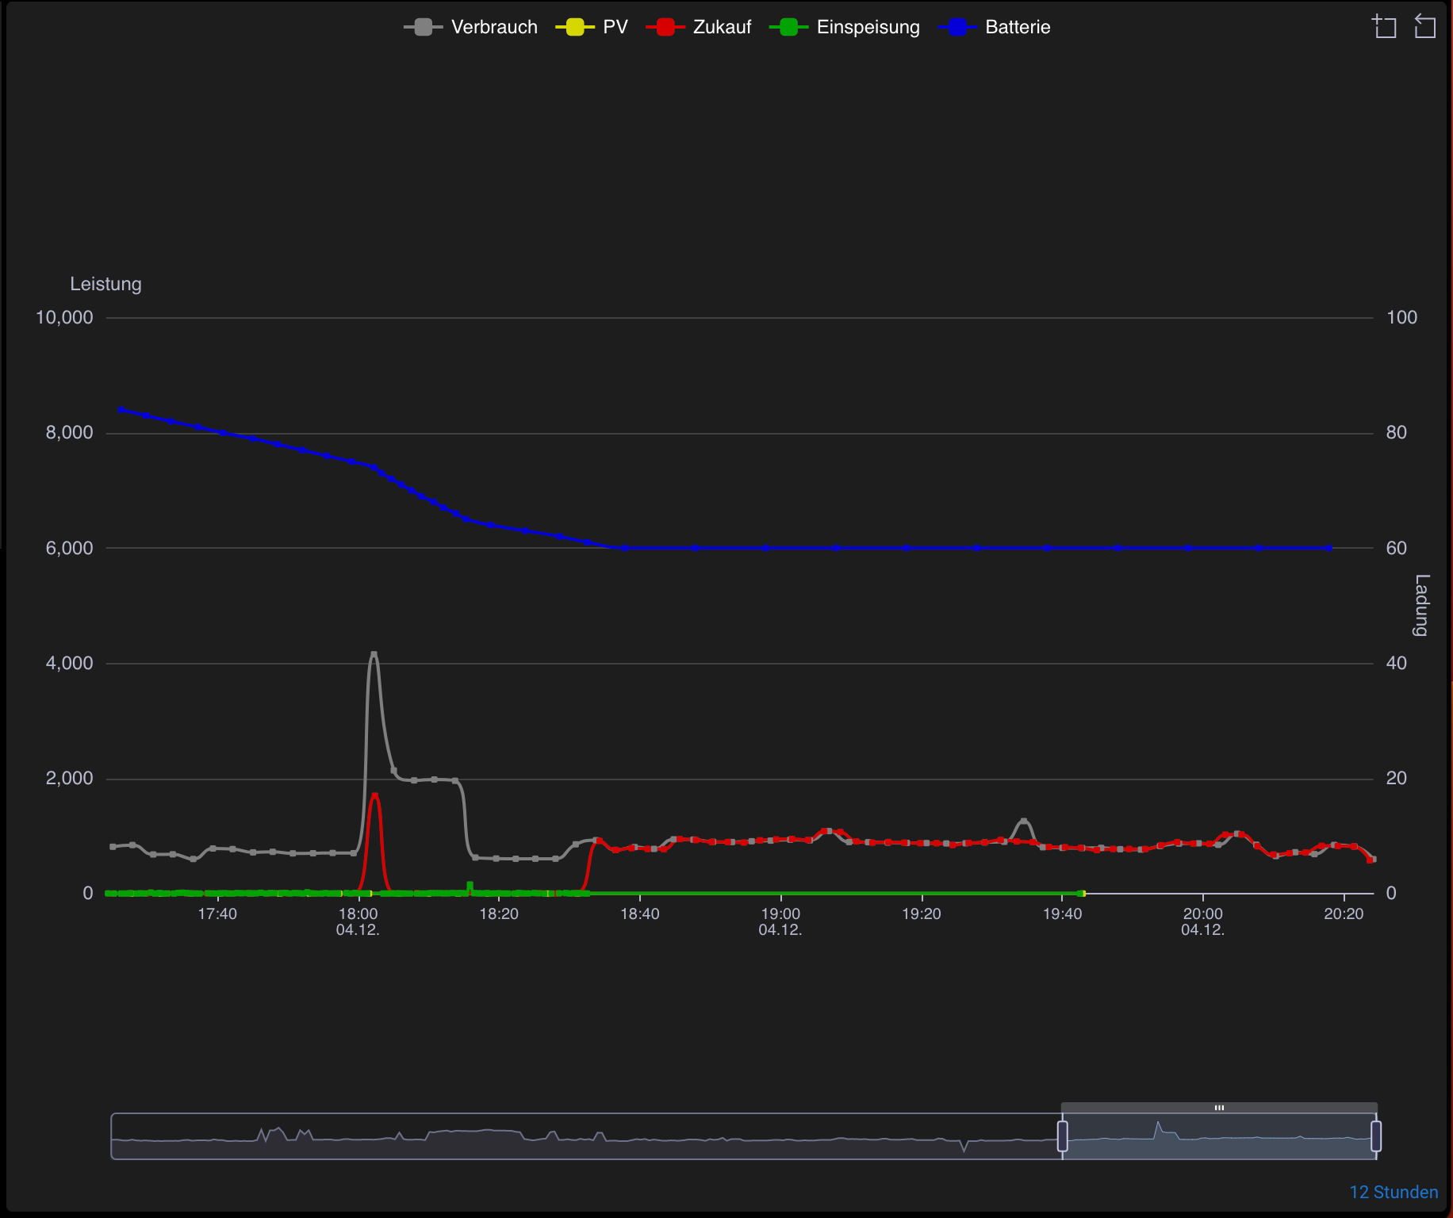Screen dimensions: 1453x1218
Task: Click the 20:20 time axis label
Action: [1344, 913]
